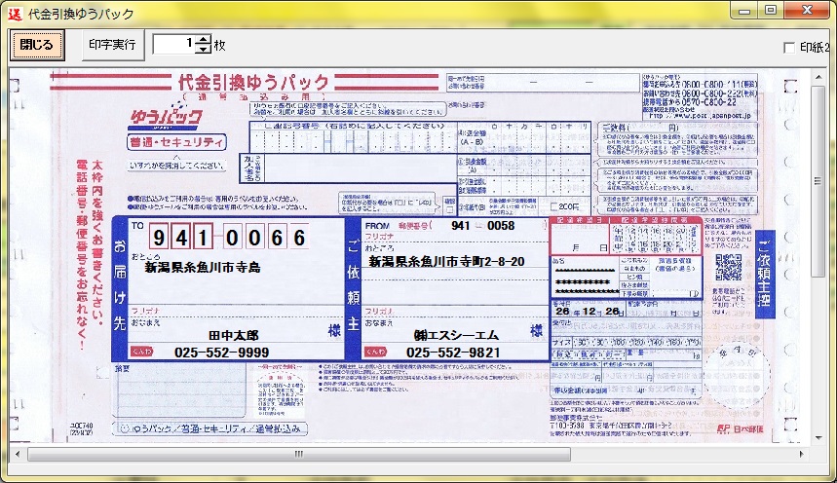
Task: Maximize the 代金引換ゆうパック window
Action: [771, 10]
